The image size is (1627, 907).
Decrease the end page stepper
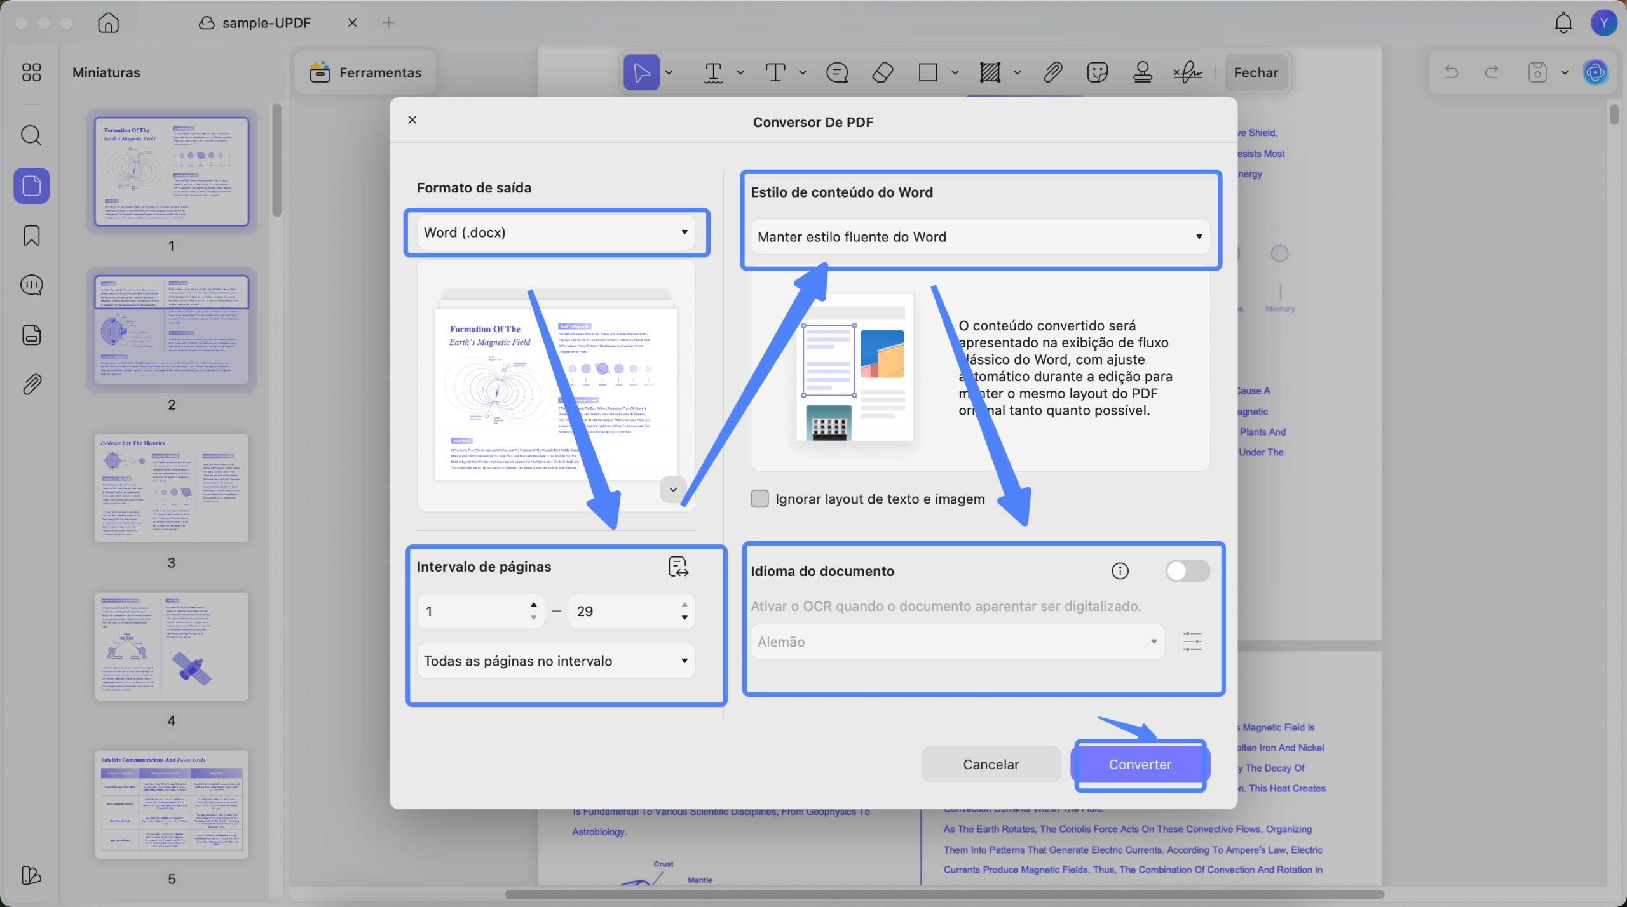click(x=684, y=617)
